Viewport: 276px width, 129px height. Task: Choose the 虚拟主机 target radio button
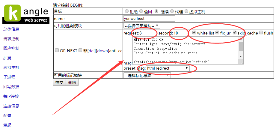(x=186, y=11)
